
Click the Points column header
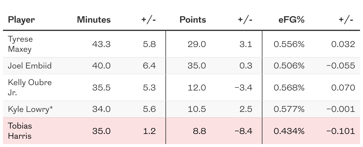[193, 20]
